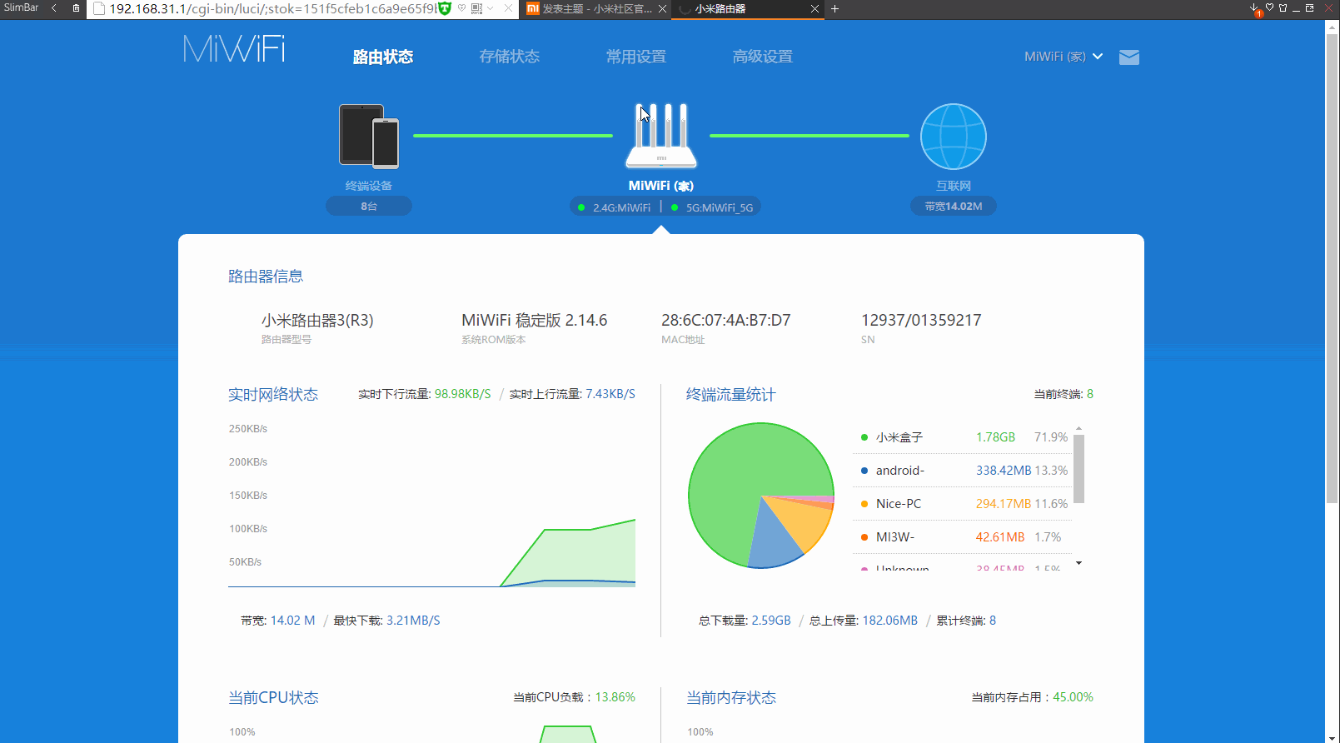This screenshot has height=743, width=1340.
Task: Click the shirt skin icon
Action: [x=1283, y=7]
